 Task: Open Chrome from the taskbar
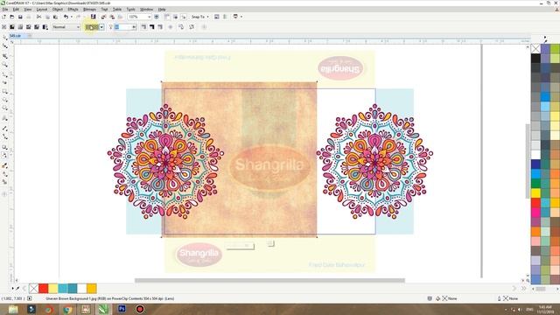(67, 309)
